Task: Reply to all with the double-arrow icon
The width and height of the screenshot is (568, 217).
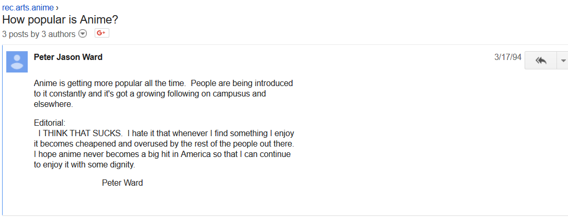Action: pos(540,61)
